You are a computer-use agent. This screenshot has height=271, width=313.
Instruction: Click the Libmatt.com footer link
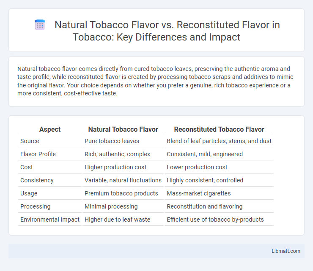[286, 251]
